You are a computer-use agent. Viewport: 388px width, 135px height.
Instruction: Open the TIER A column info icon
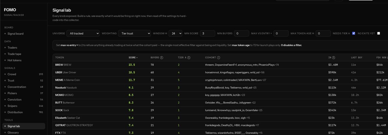click(x=189, y=58)
